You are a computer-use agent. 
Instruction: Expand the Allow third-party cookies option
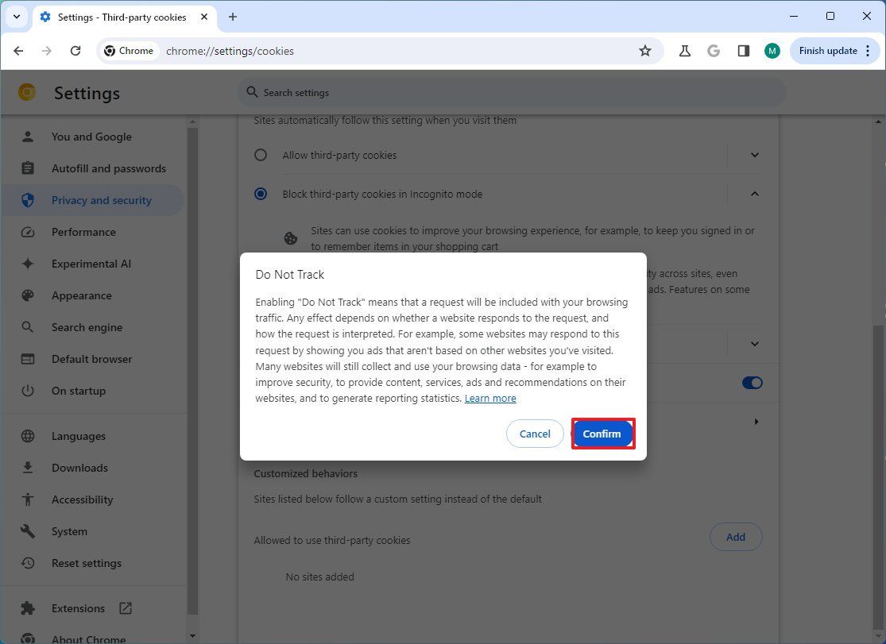pyautogui.click(x=754, y=155)
